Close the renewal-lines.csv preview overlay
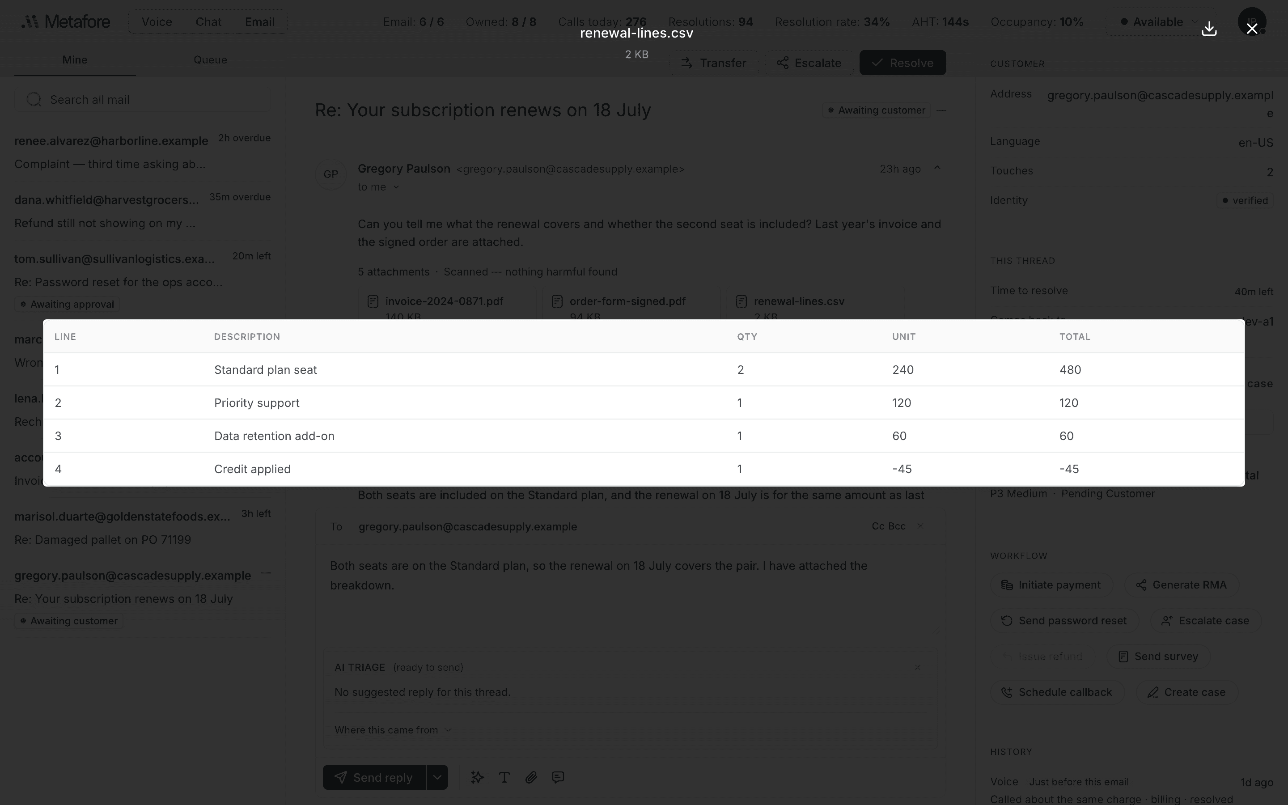Screen dimensions: 1288x805 [1252, 28]
